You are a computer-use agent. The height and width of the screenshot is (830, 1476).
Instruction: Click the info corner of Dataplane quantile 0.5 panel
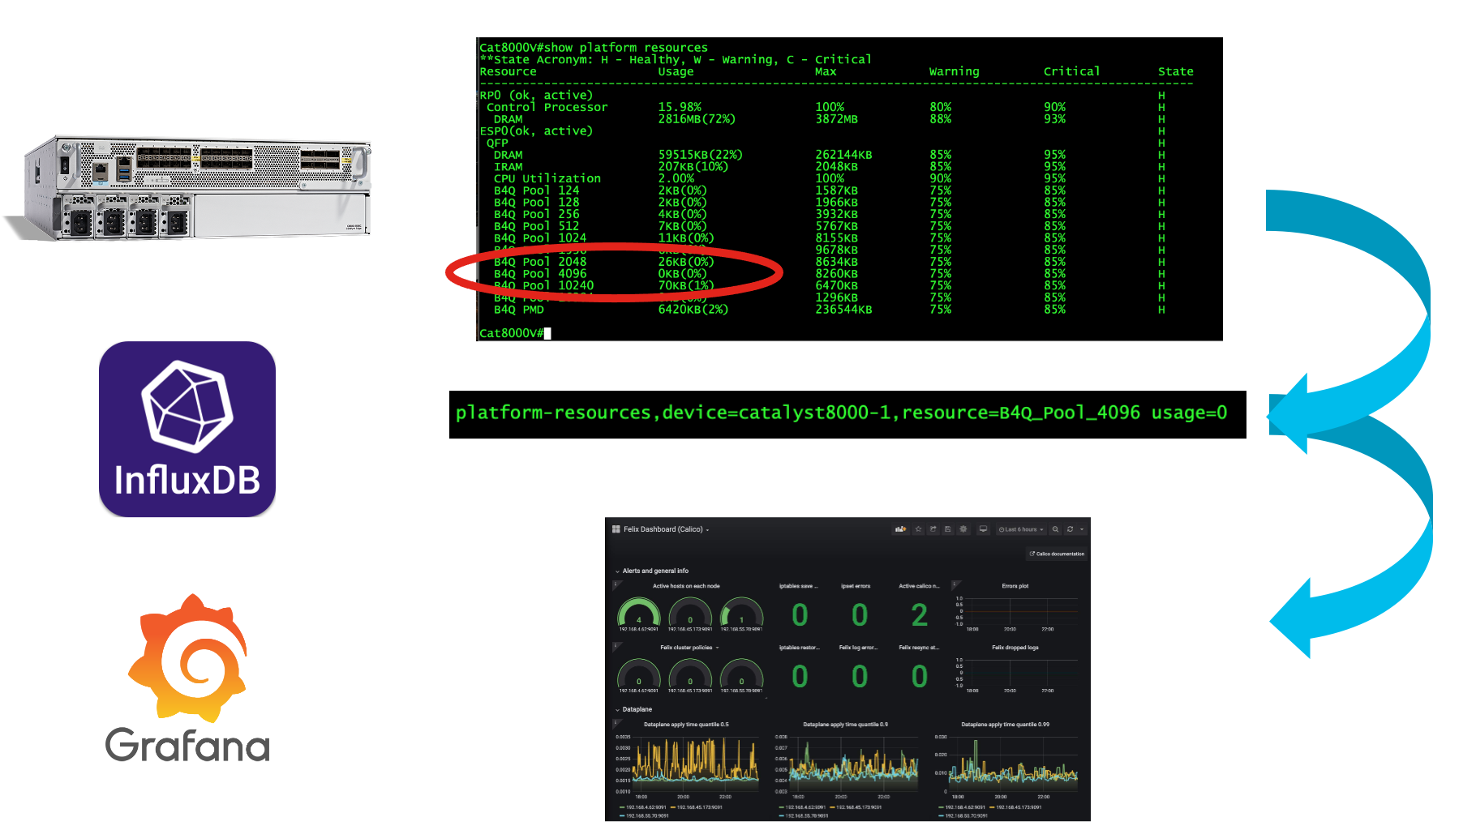tap(616, 722)
